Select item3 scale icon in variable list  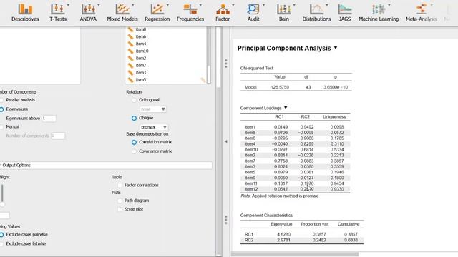point(130,73)
